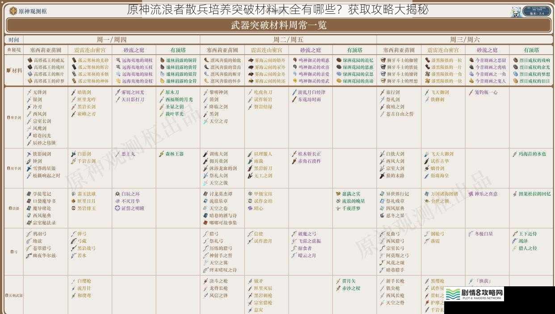555x314 pixels.
Task: Select 砂流之庭 under 周二/周五
Action: 311,50
